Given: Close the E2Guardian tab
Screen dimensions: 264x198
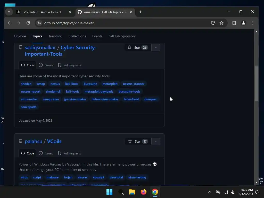Looking at the screenshot, I should point(70,12).
